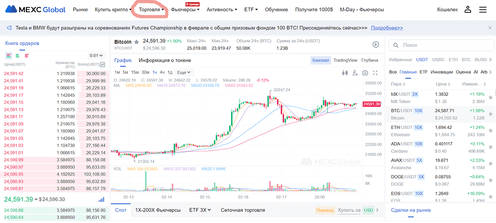Open the Обучение page link

click(x=276, y=9)
